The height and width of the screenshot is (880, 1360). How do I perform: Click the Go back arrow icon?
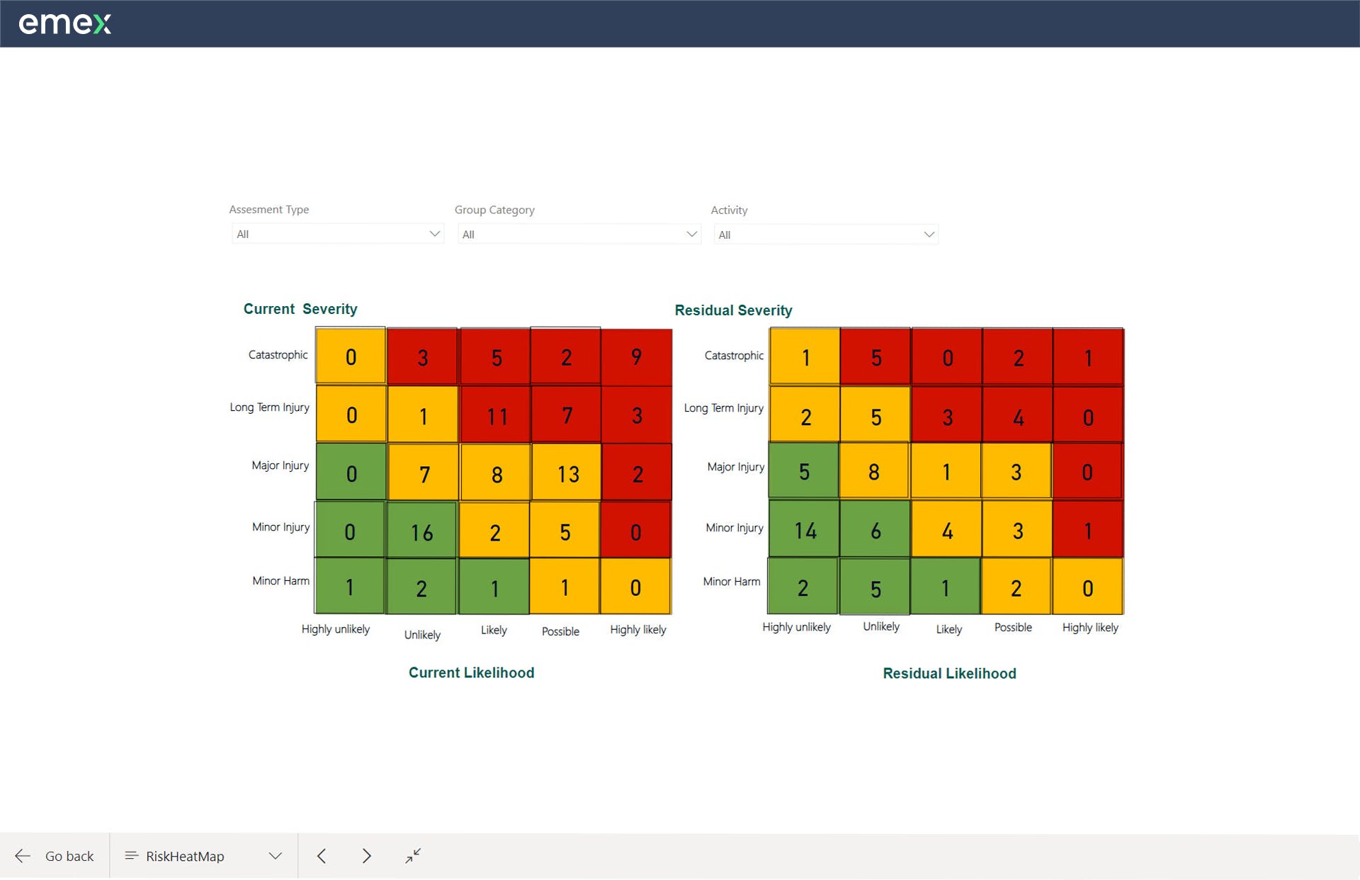tap(23, 856)
